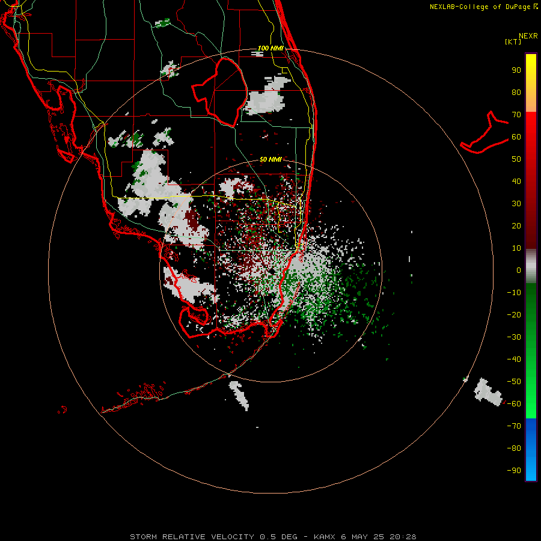Click the 100 NMI range ring label
The image size is (541, 541).
point(271,48)
